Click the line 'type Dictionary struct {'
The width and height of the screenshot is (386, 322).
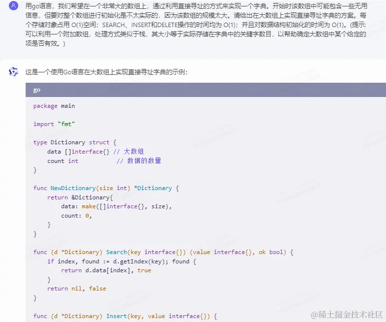[75, 142]
